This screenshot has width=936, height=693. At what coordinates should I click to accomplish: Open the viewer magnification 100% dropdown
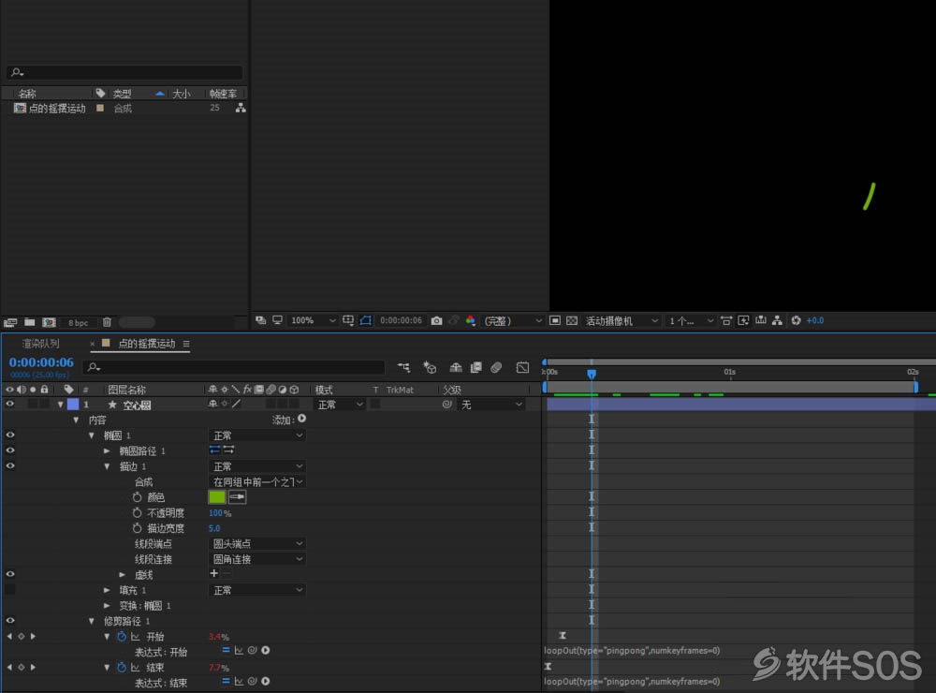point(313,321)
